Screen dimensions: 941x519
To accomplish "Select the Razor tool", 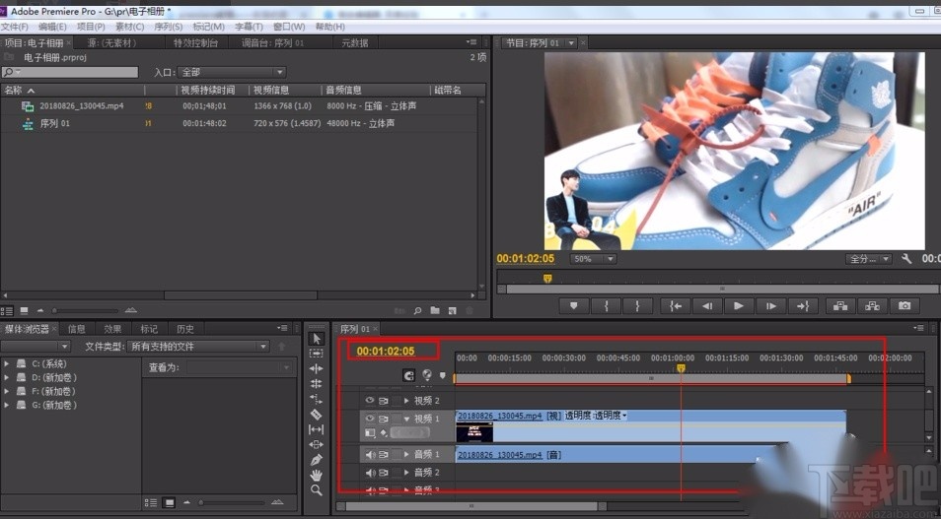I will [x=317, y=415].
